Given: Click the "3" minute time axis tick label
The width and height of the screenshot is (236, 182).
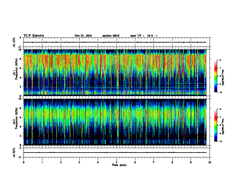Looking at the screenshot, I should pyautogui.click(x=79, y=162).
